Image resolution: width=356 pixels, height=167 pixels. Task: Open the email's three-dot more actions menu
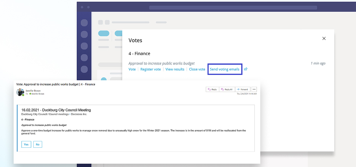click(254, 89)
